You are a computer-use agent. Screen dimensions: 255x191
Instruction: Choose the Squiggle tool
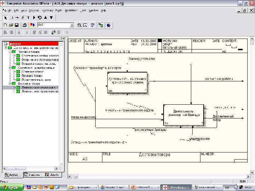point(23,17)
